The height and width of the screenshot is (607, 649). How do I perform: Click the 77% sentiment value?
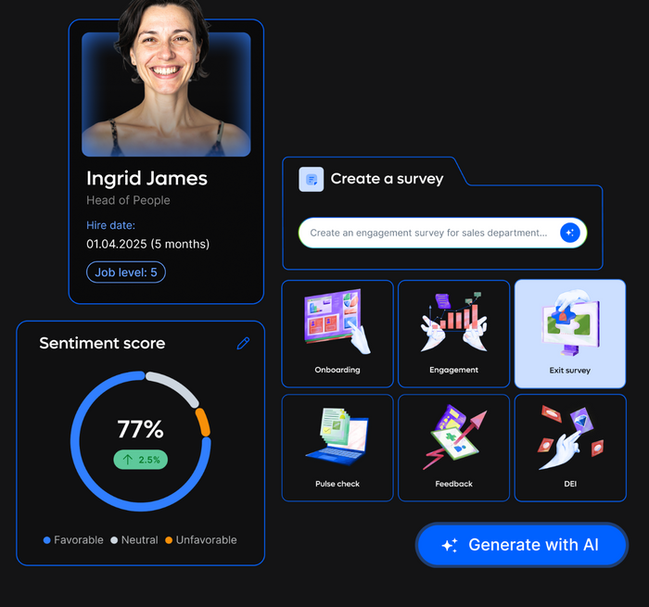tap(140, 429)
